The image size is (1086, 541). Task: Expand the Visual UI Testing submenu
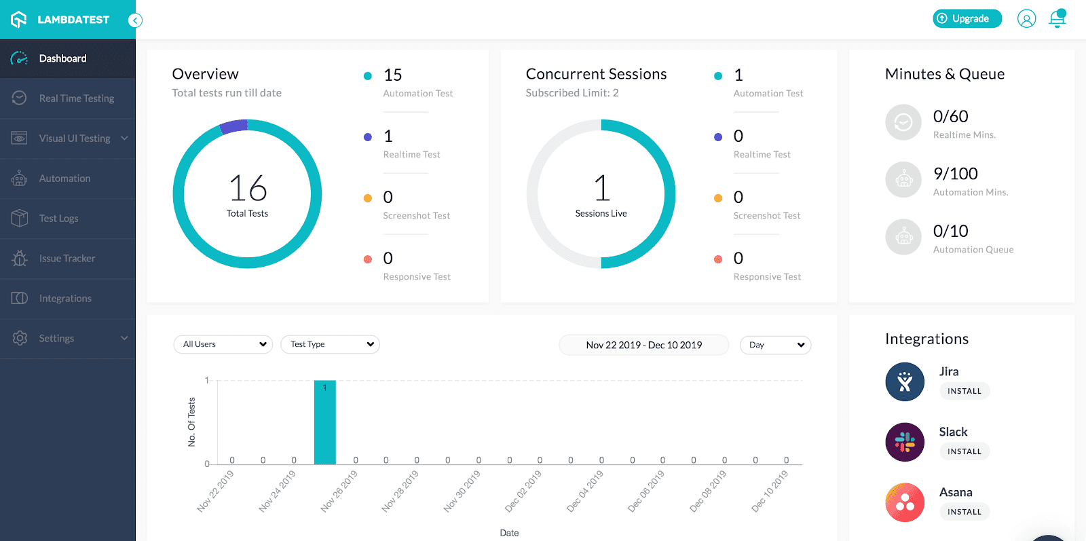tap(124, 138)
